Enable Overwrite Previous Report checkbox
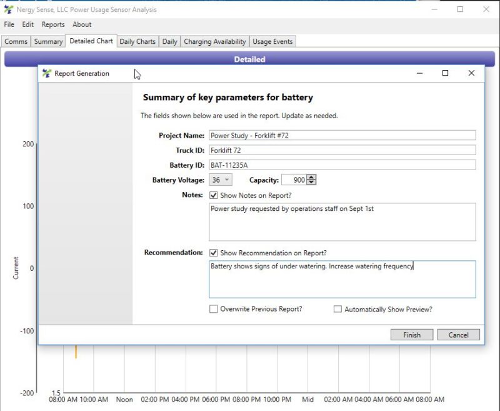 [213, 309]
